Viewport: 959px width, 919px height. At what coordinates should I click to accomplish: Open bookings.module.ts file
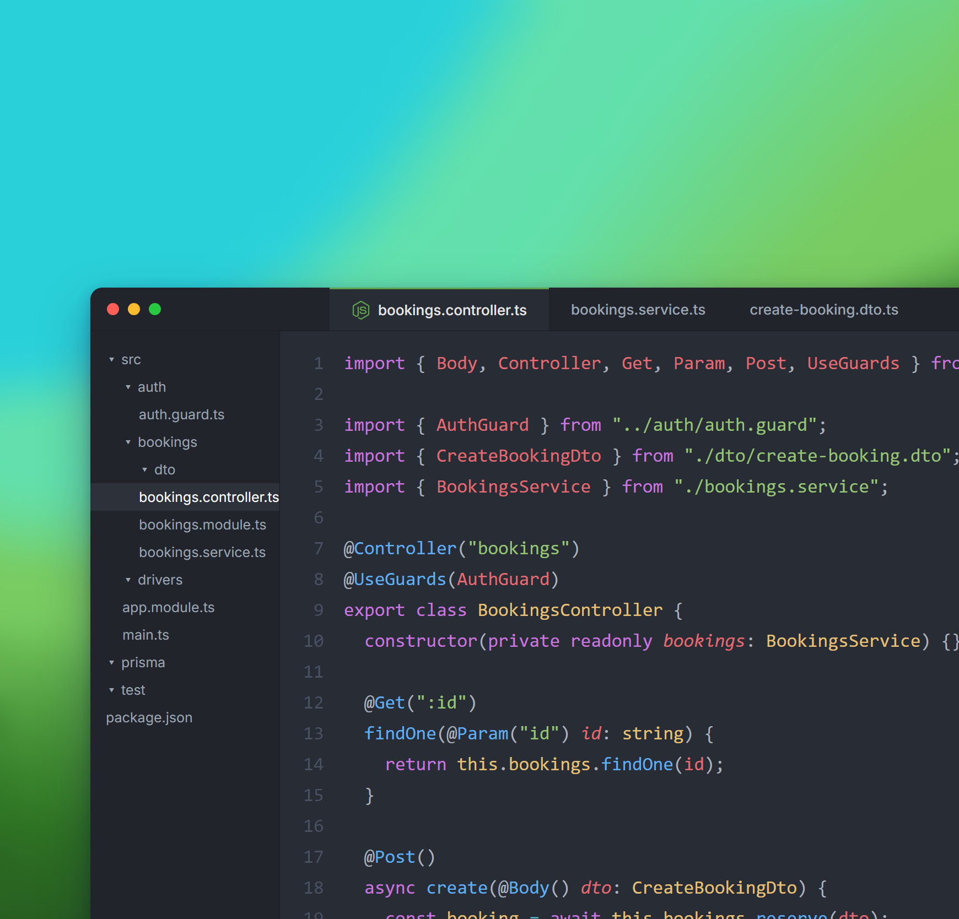coord(202,525)
